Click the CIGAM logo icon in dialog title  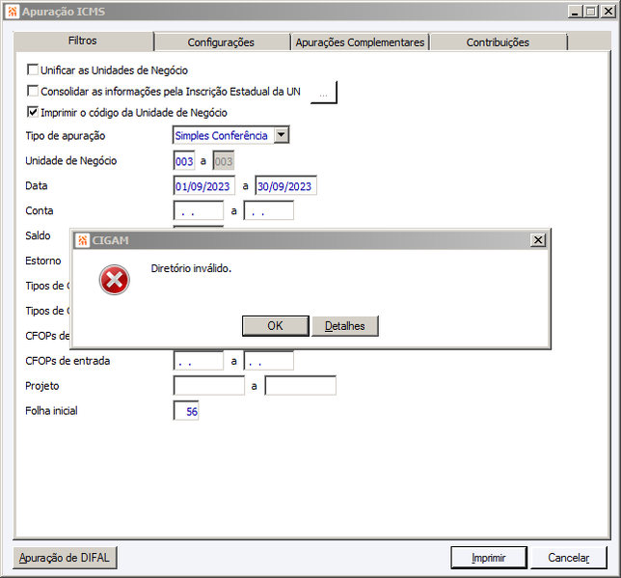pyautogui.click(x=83, y=240)
